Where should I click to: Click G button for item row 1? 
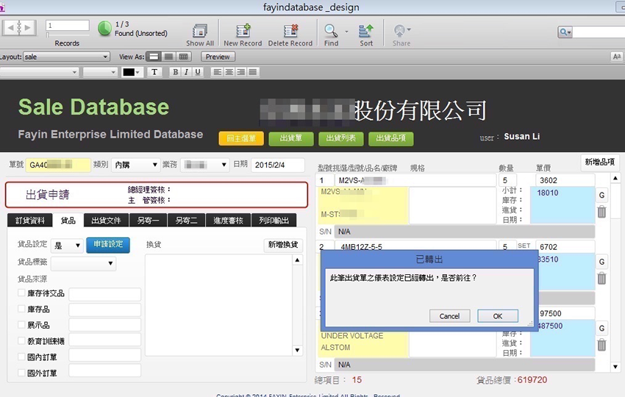point(602,196)
